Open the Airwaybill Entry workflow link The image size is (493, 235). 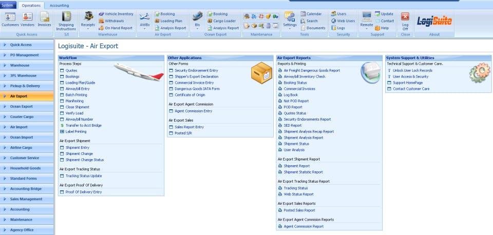coord(78,89)
